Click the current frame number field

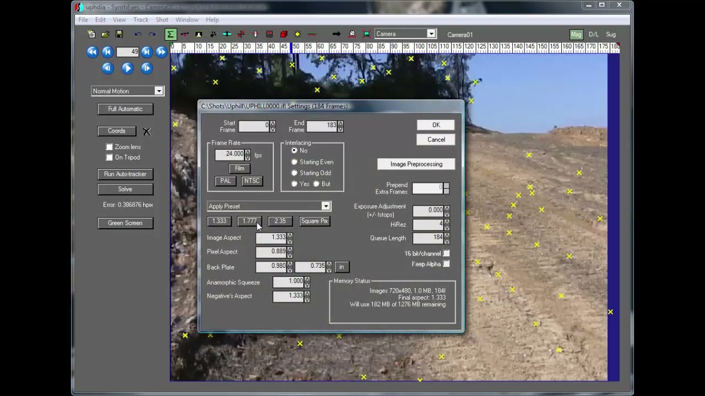[x=127, y=52]
